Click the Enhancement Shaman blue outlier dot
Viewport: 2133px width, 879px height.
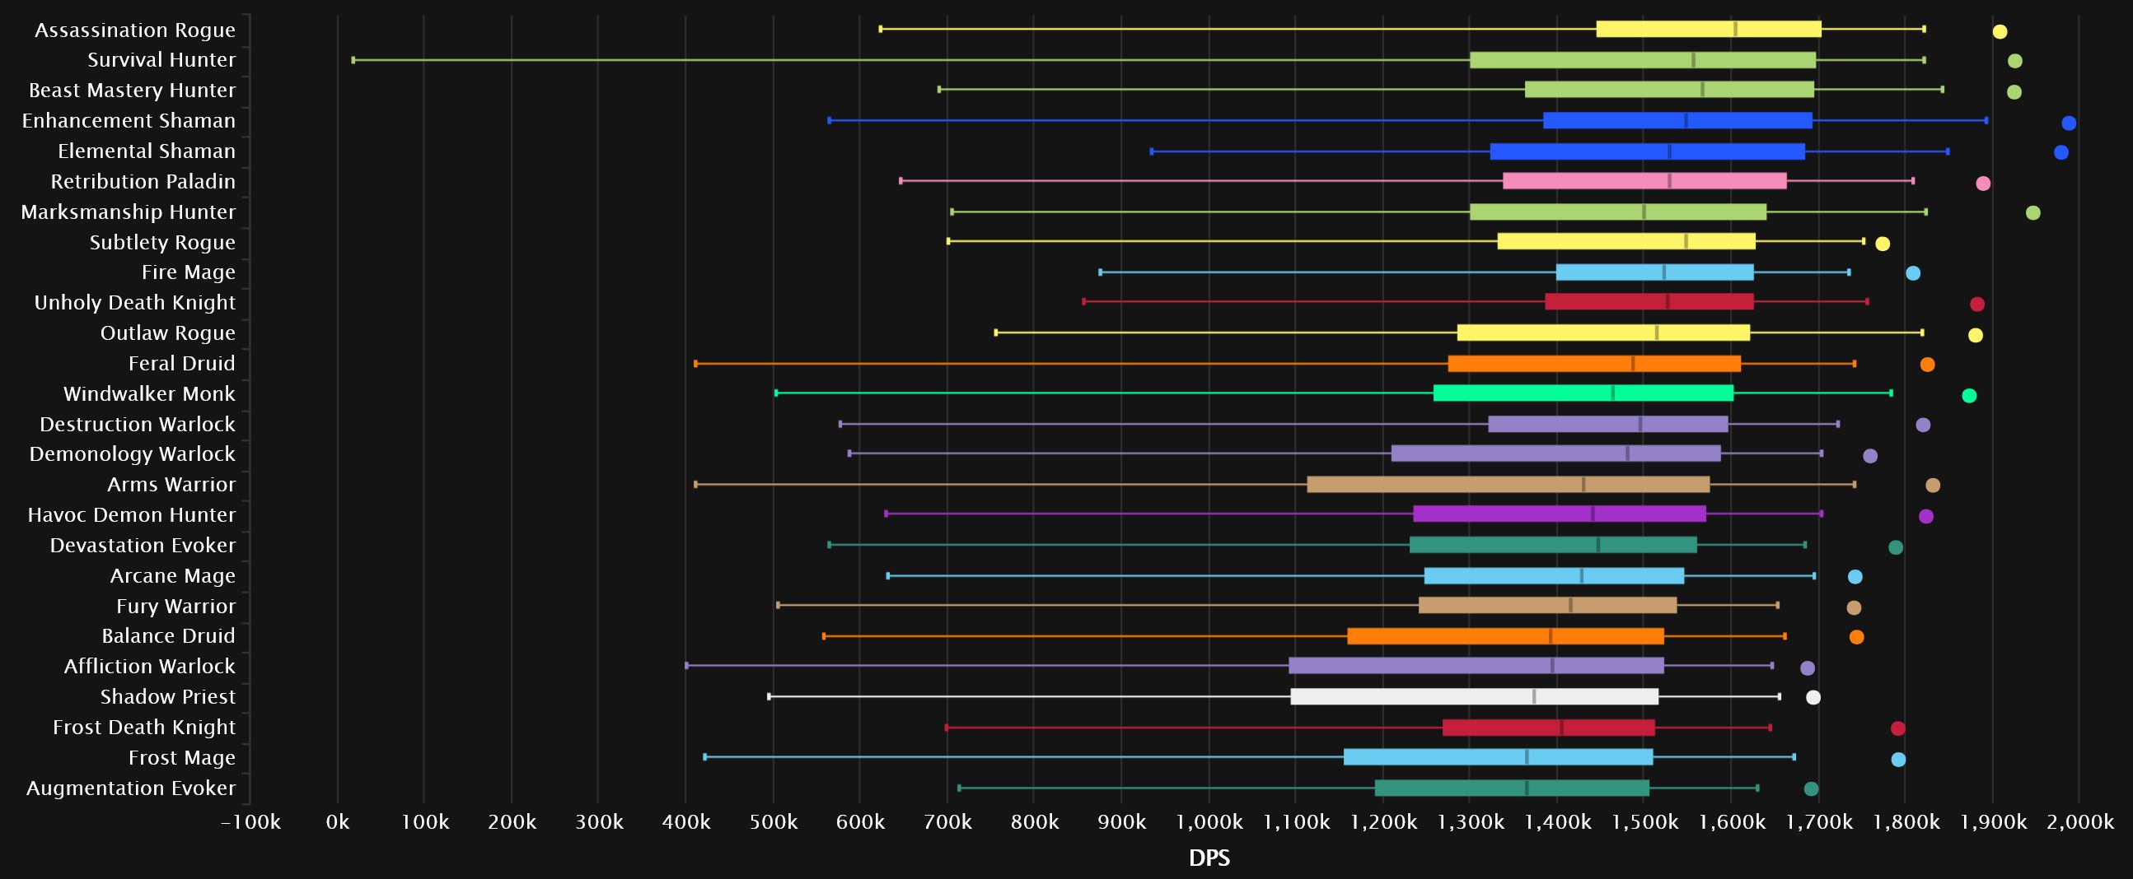click(2069, 123)
